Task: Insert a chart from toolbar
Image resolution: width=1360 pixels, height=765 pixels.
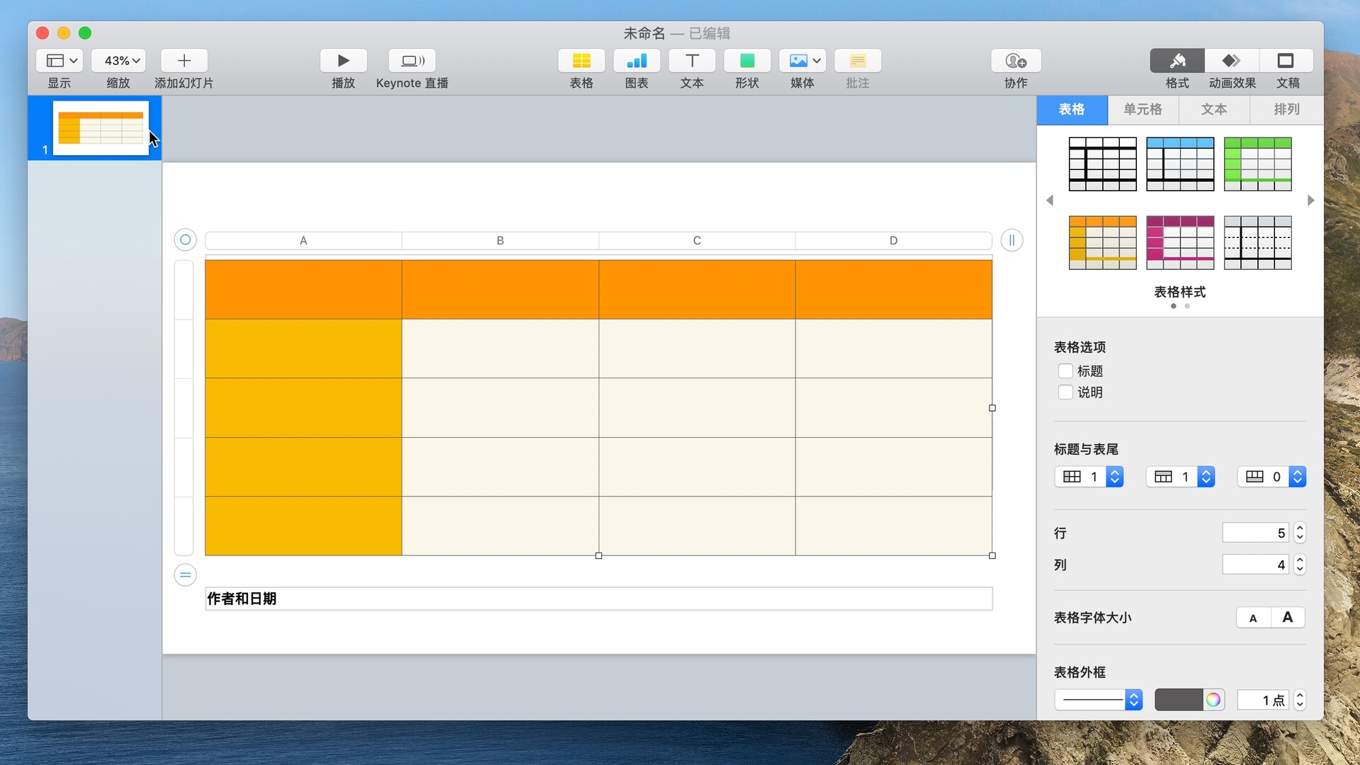Action: pyautogui.click(x=636, y=61)
